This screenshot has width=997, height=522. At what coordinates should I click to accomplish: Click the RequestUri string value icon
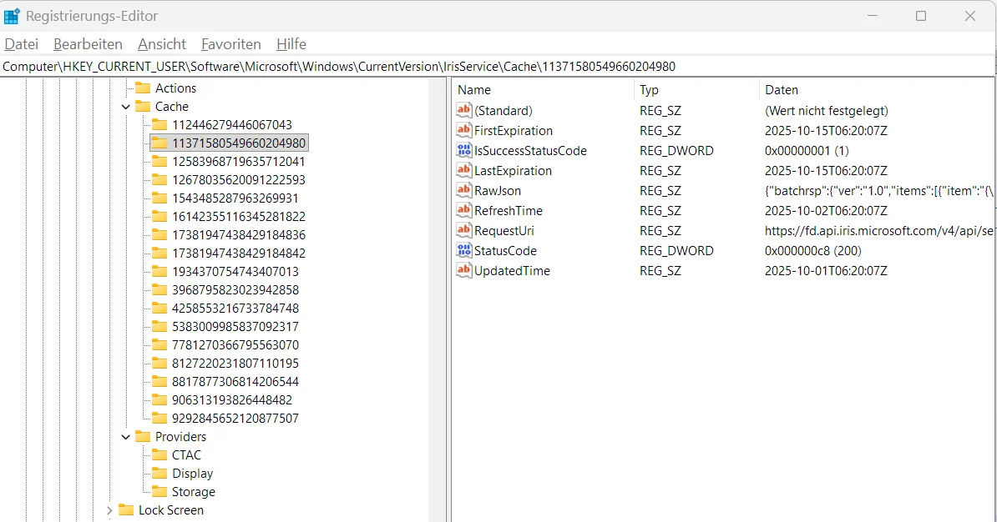pyautogui.click(x=464, y=230)
